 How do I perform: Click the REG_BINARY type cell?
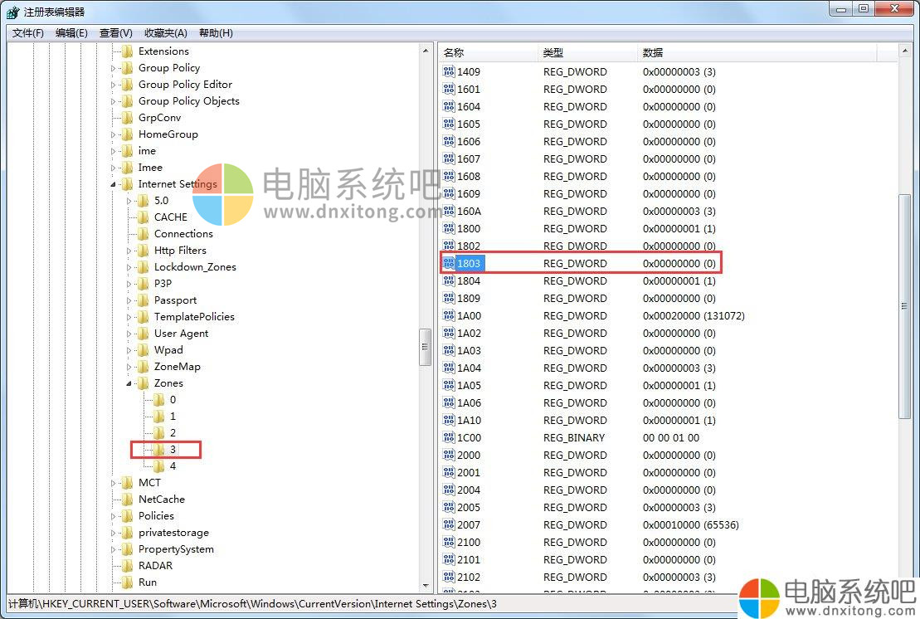click(x=574, y=438)
